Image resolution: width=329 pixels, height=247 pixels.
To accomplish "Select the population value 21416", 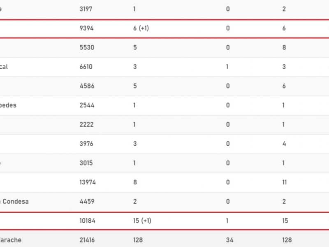I will pos(87,240).
